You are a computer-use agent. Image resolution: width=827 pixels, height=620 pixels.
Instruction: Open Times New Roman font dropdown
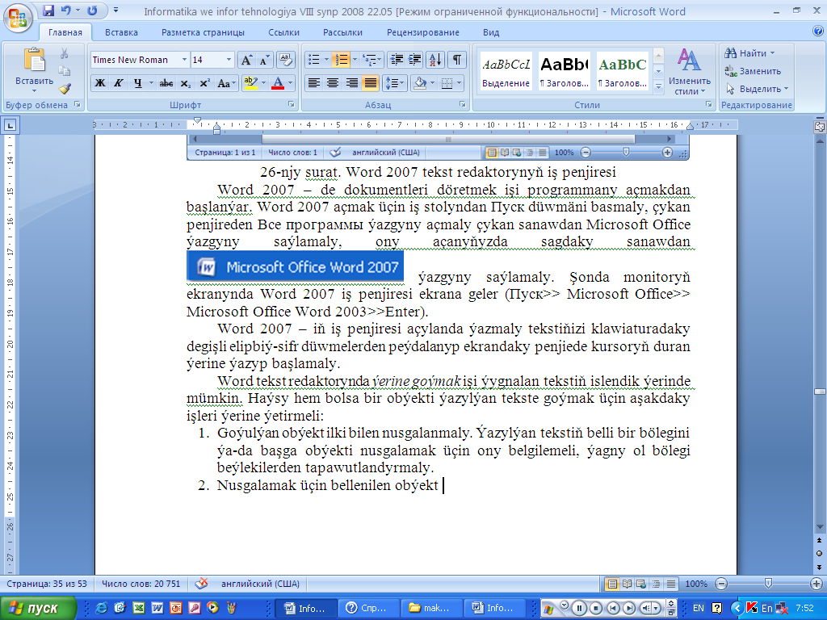pos(184,60)
